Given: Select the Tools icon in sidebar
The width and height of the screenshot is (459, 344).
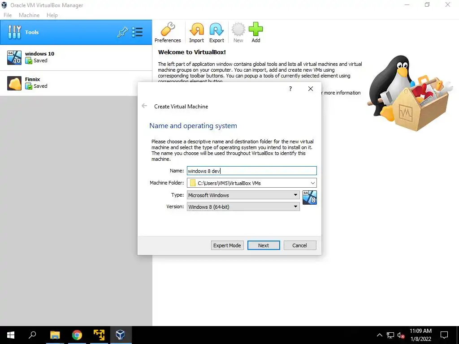Looking at the screenshot, I should pyautogui.click(x=14, y=32).
